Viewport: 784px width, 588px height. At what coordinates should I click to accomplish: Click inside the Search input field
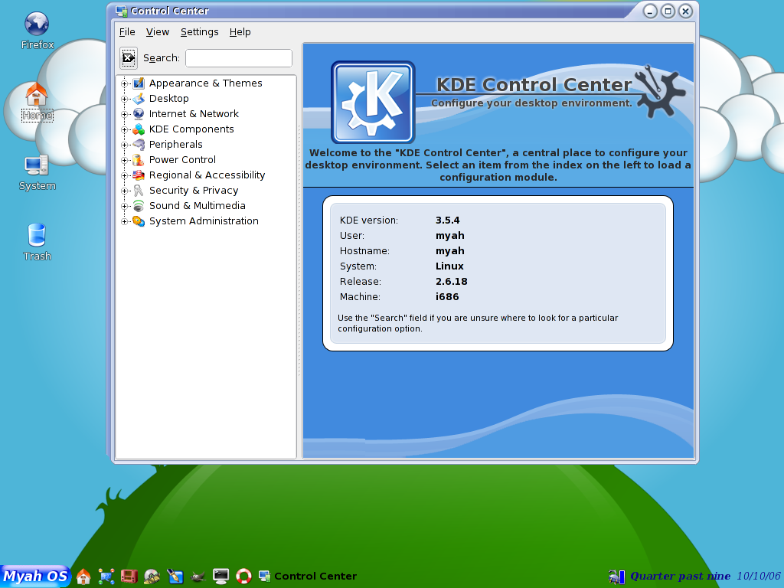(239, 58)
